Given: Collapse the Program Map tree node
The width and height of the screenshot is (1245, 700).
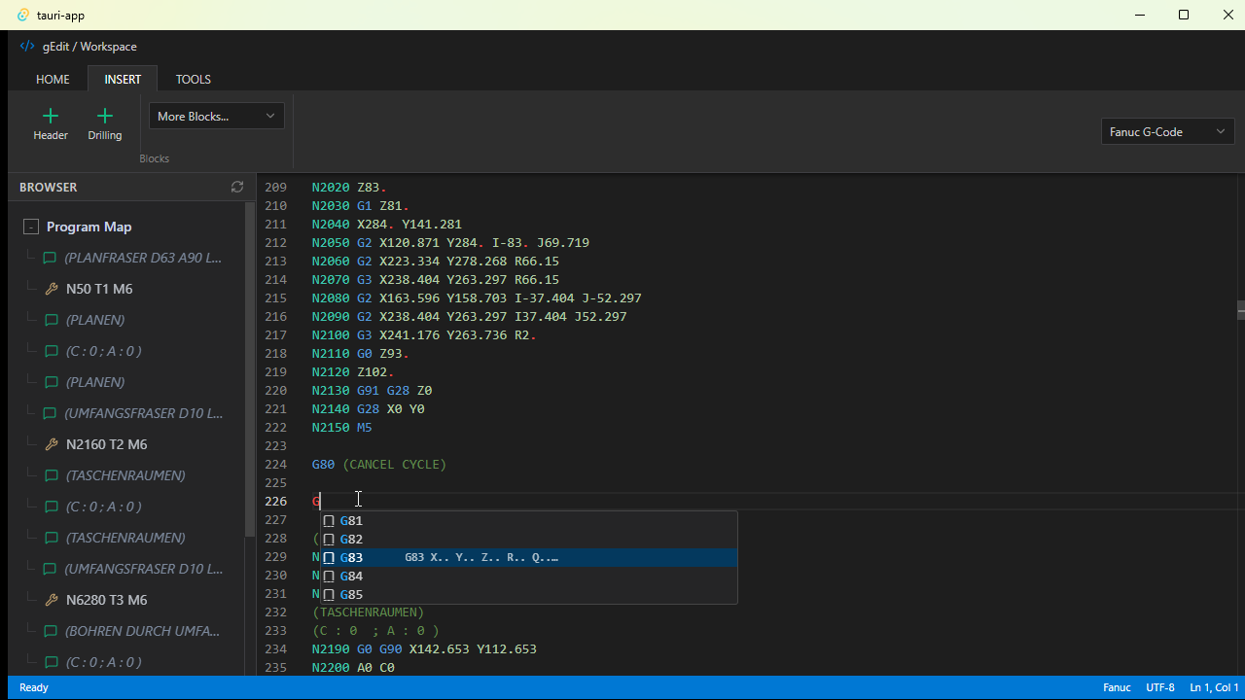Looking at the screenshot, I should (x=31, y=227).
